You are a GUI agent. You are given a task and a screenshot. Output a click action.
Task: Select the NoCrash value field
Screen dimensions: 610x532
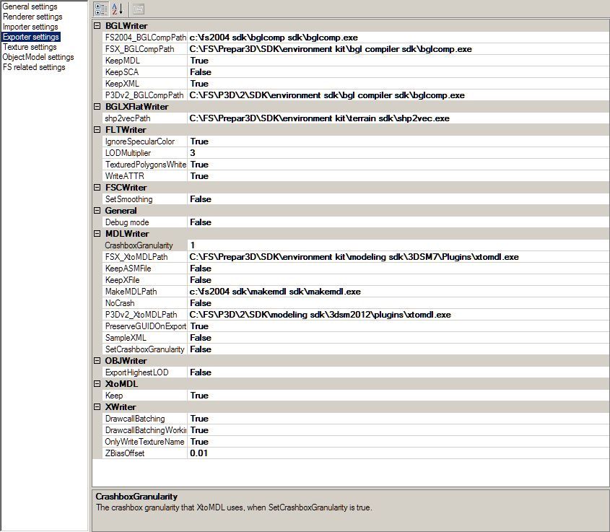click(x=398, y=303)
